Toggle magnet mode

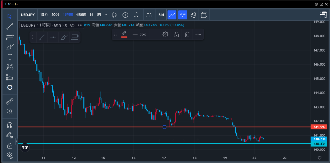(x=10, y=125)
